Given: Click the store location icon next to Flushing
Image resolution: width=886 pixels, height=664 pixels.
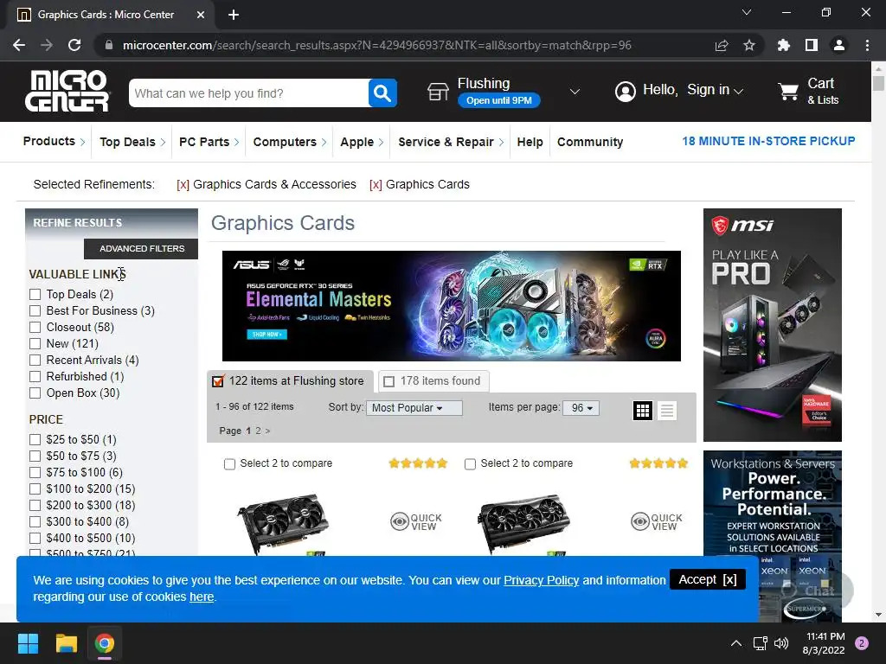Looking at the screenshot, I should point(438,92).
